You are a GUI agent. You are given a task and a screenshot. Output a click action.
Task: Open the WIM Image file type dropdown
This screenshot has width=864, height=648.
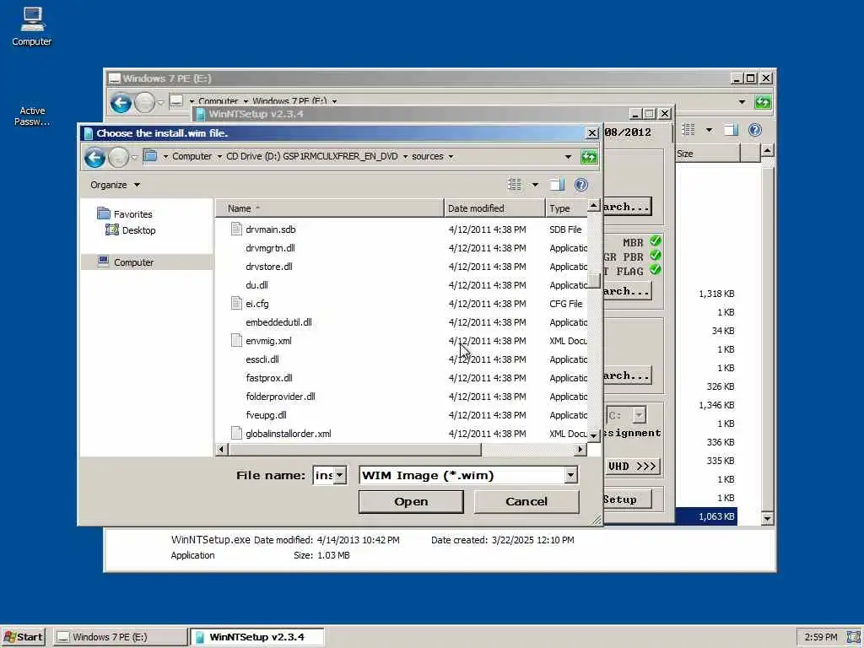[571, 475]
